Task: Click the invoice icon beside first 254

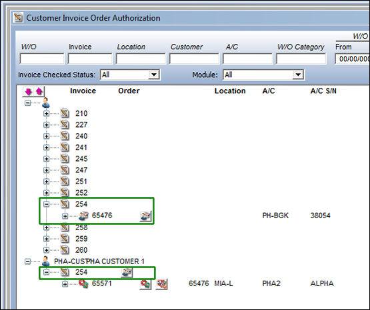Action: pos(65,204)
